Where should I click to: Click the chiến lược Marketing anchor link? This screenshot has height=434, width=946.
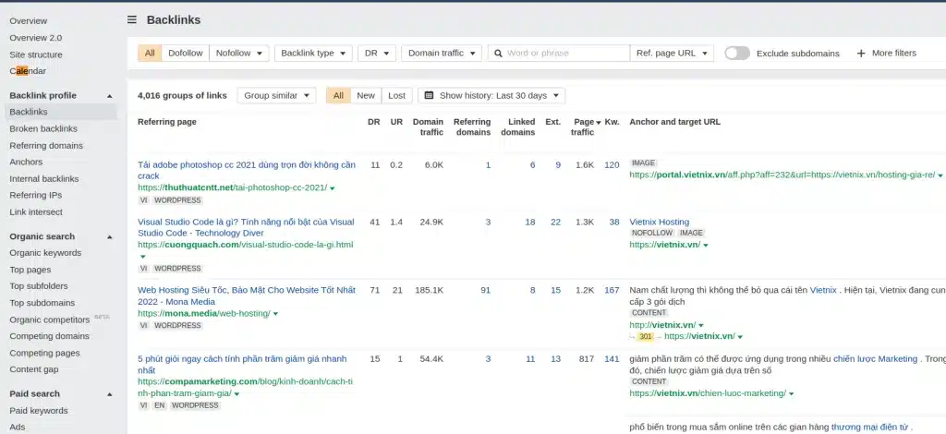[x=875, y=358]
